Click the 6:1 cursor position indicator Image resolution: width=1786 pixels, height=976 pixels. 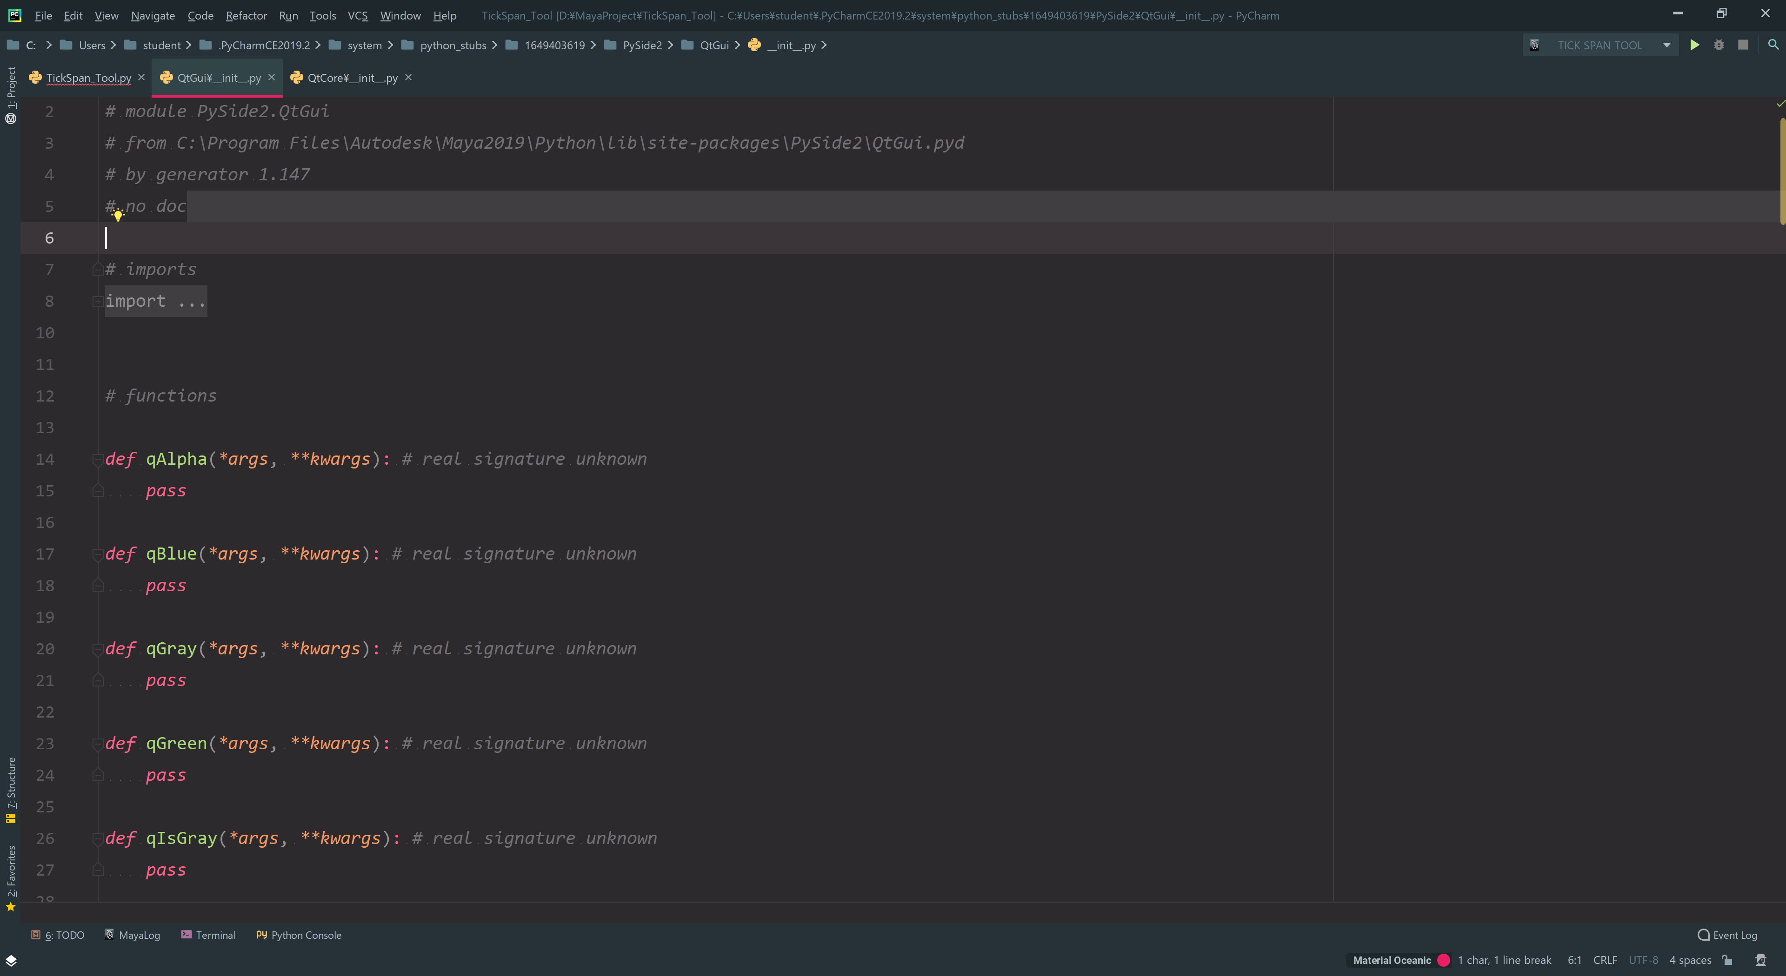click(1574, 960)
